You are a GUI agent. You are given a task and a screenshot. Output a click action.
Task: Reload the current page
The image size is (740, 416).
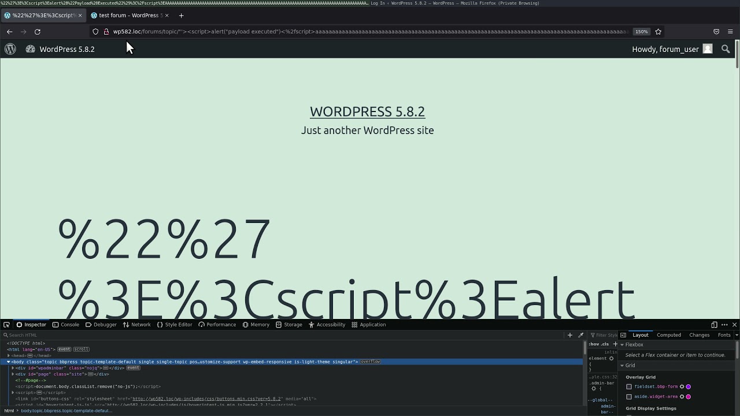pyautogui.click(x=38, y=32)
